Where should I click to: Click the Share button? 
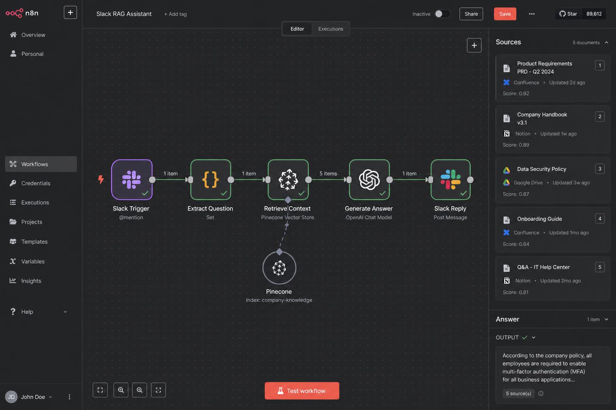point(471,14)
